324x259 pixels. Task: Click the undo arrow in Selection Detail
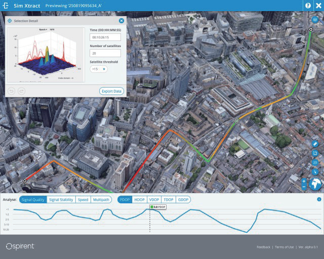12,91
